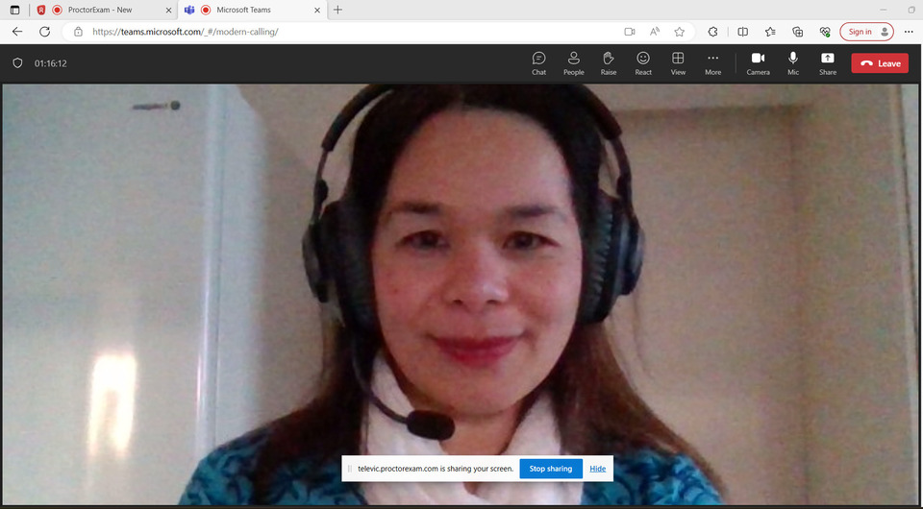Open the Share content tray
This screenshot has height=509, width=923.
[828, 63]
